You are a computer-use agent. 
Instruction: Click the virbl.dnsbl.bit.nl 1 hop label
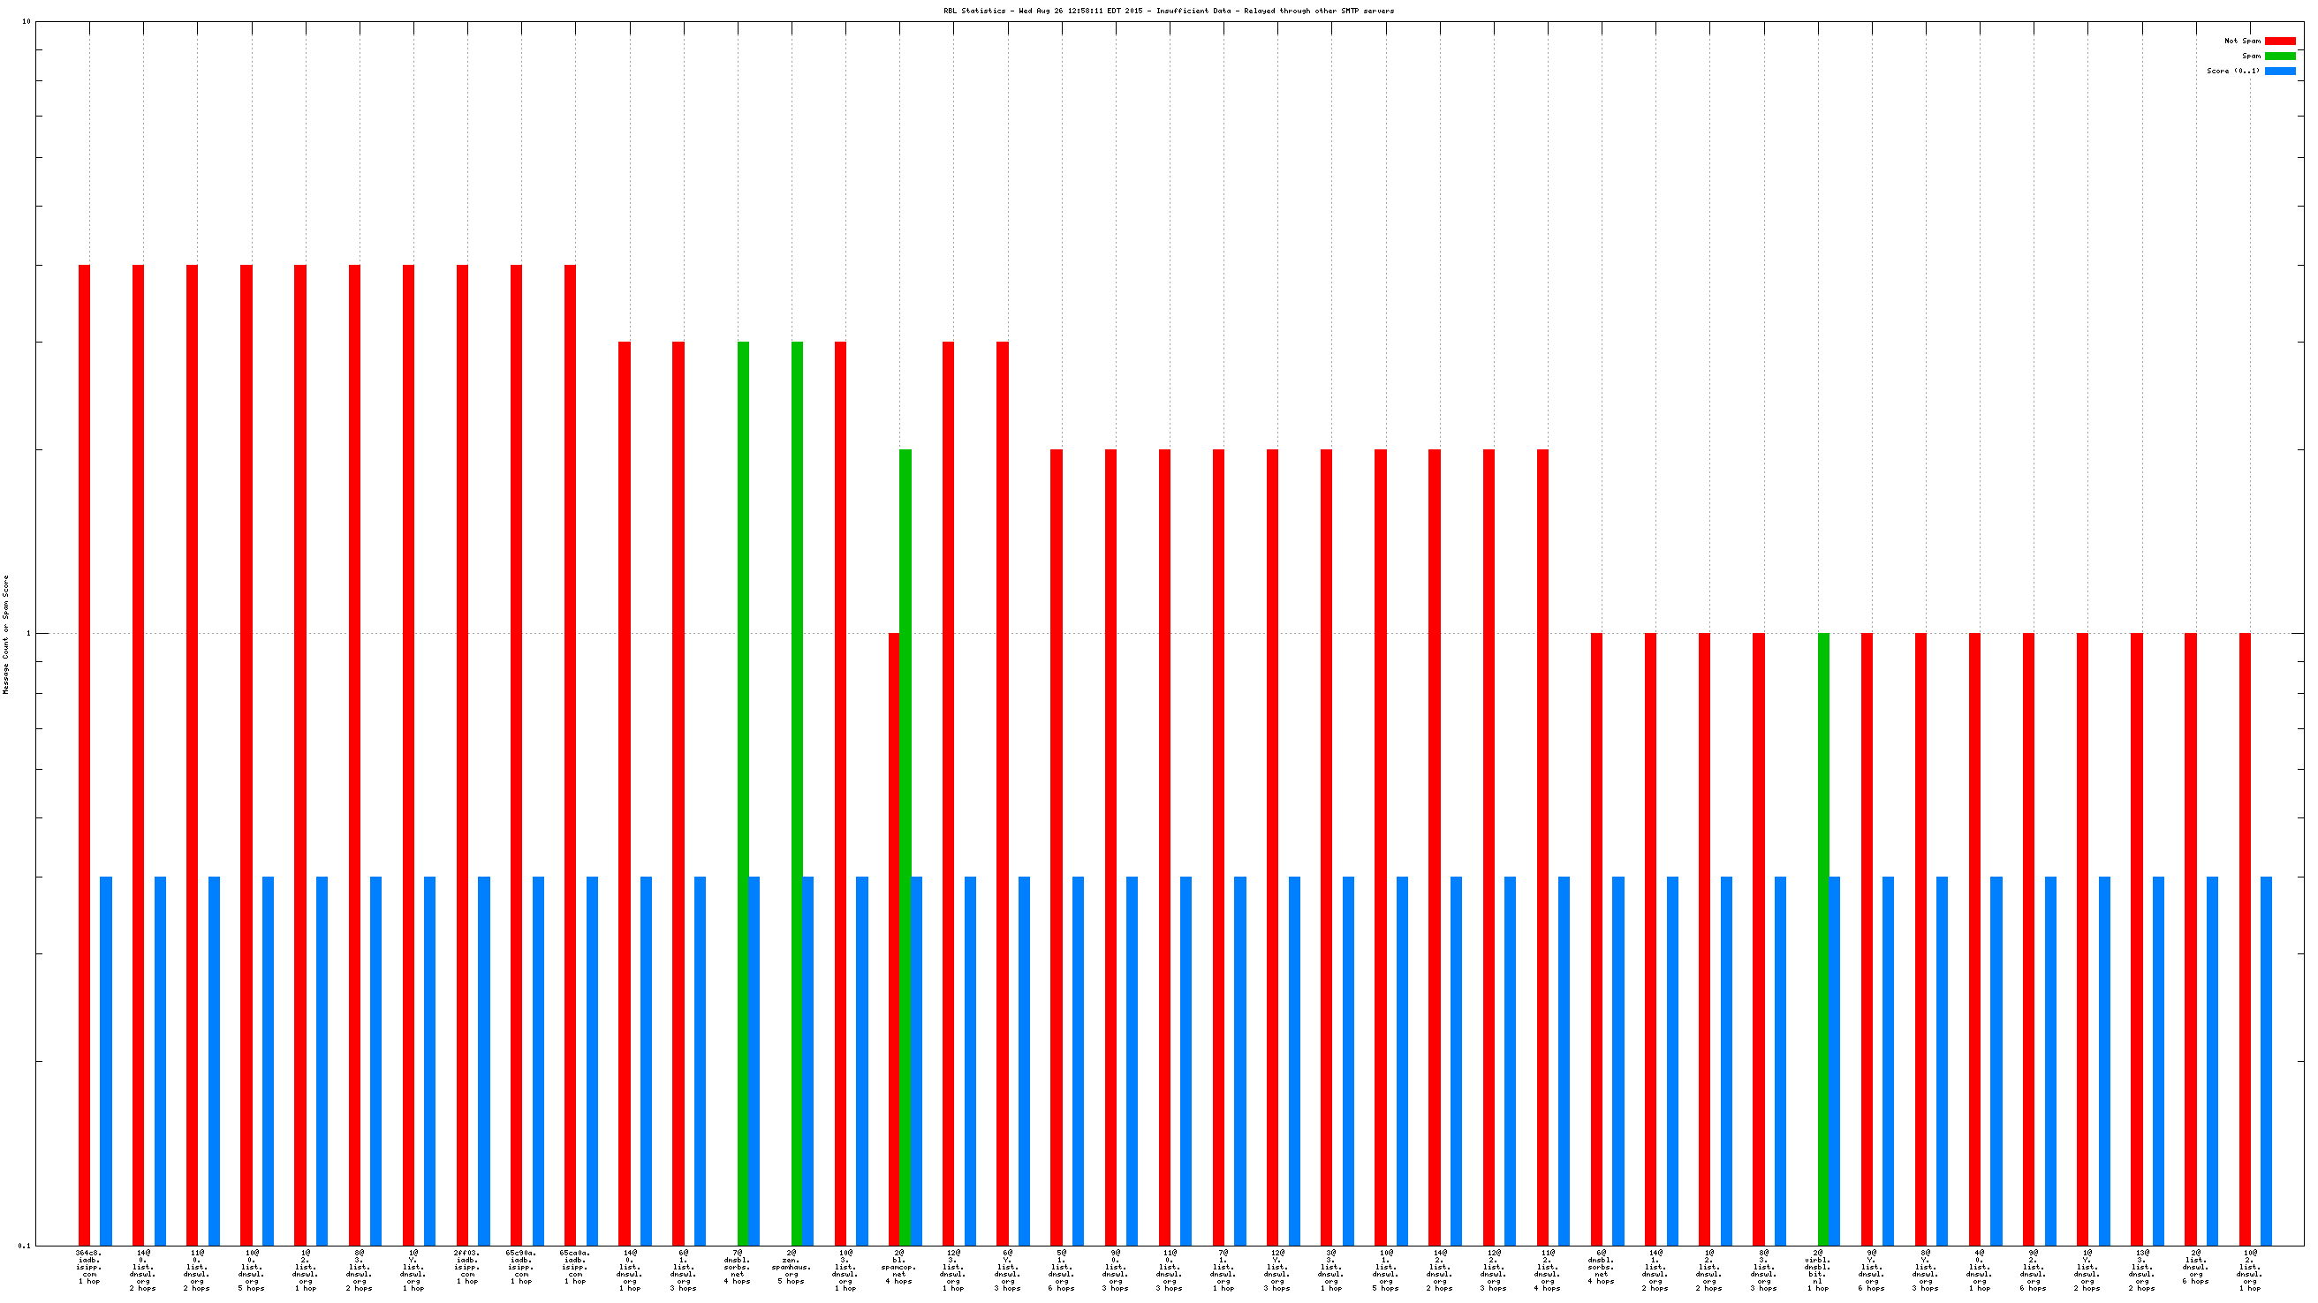(1817, 1269)
